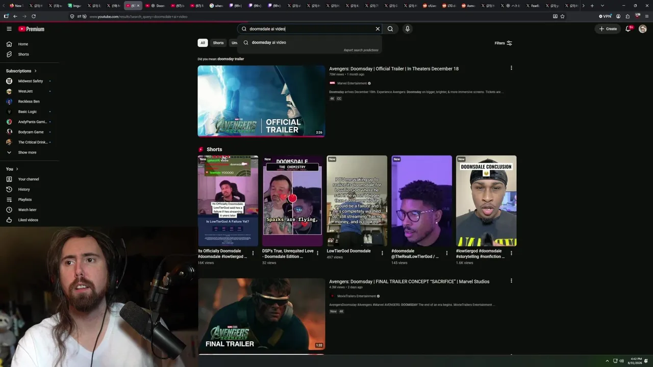Open browser extensions puzzle icon
Image resolution: width=653 pixels, height=367 pixels.
tap(627, 16)
